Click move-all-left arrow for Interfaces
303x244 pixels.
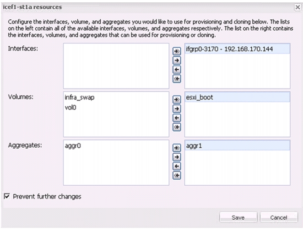click(177, 79)
